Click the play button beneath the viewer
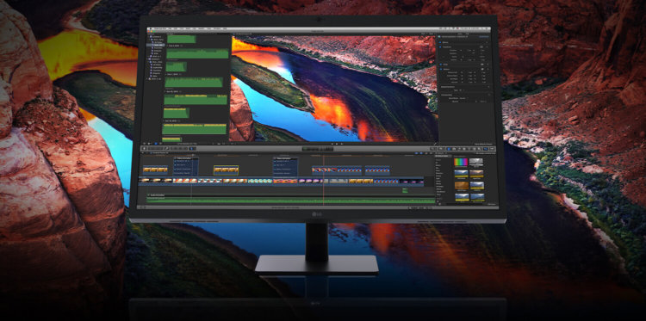Viewport: 646px width, 321px height. (337, 144)
